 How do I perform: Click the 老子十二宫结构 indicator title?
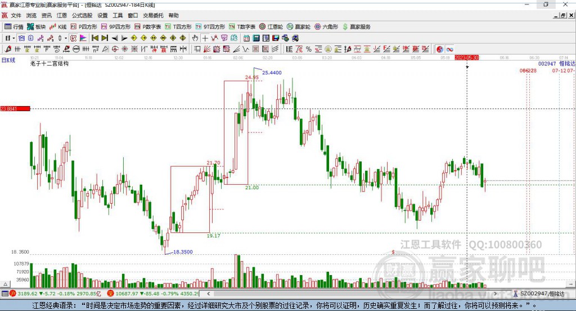pyautogui.click(x=49, y=63)
